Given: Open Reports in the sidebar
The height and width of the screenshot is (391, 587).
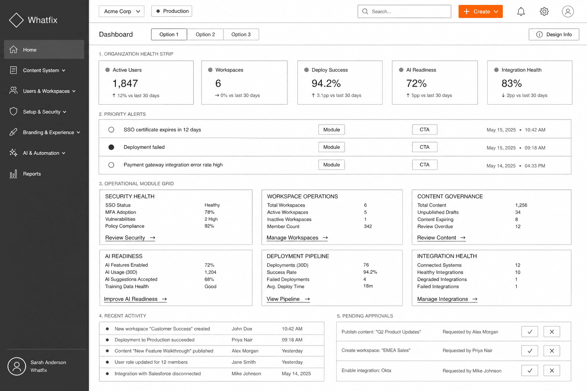Looking at the screenshot, I should pos(44,174).
